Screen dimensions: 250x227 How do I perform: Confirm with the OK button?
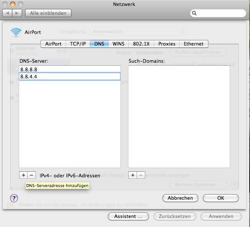pos(221,198)
